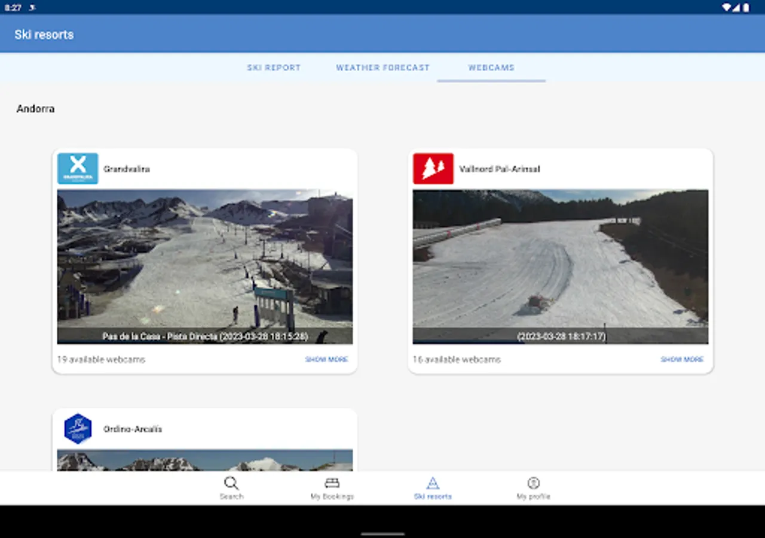Click the Vallnord Pal-Arinsal resort name
765x538 pixels.
click(x=500, y=169)
